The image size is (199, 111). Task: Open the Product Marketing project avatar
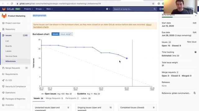tap(4, 16)
